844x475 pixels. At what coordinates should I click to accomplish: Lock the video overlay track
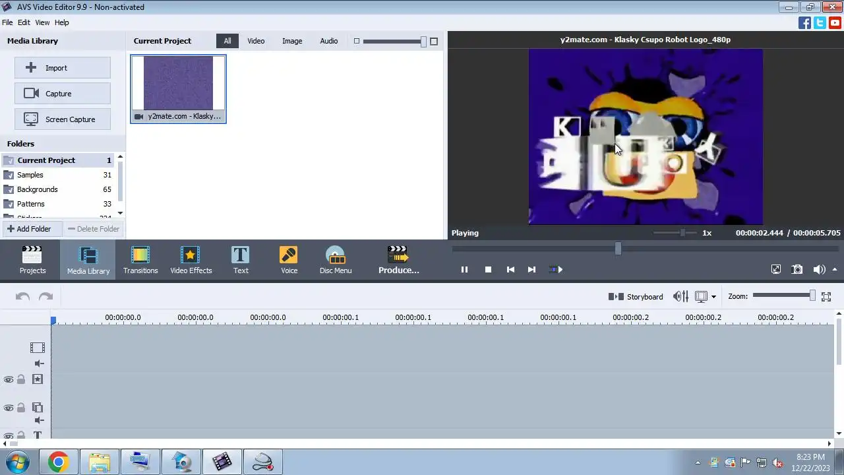click(x=21, y=408)
